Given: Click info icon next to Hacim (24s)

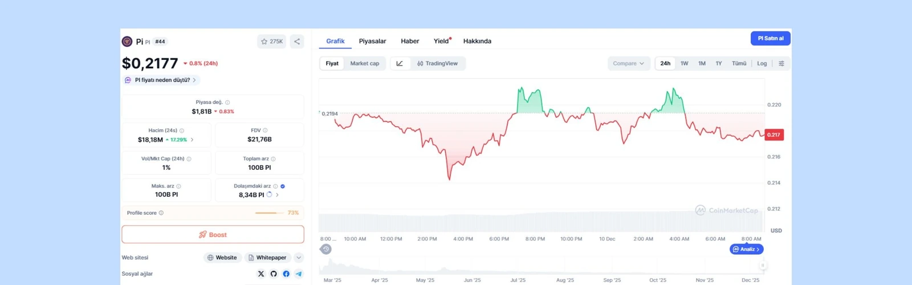Looking at the screenshot, I should tap(182, 131).
